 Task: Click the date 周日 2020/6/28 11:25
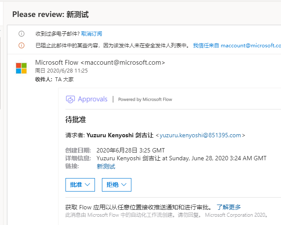[61, 70]
